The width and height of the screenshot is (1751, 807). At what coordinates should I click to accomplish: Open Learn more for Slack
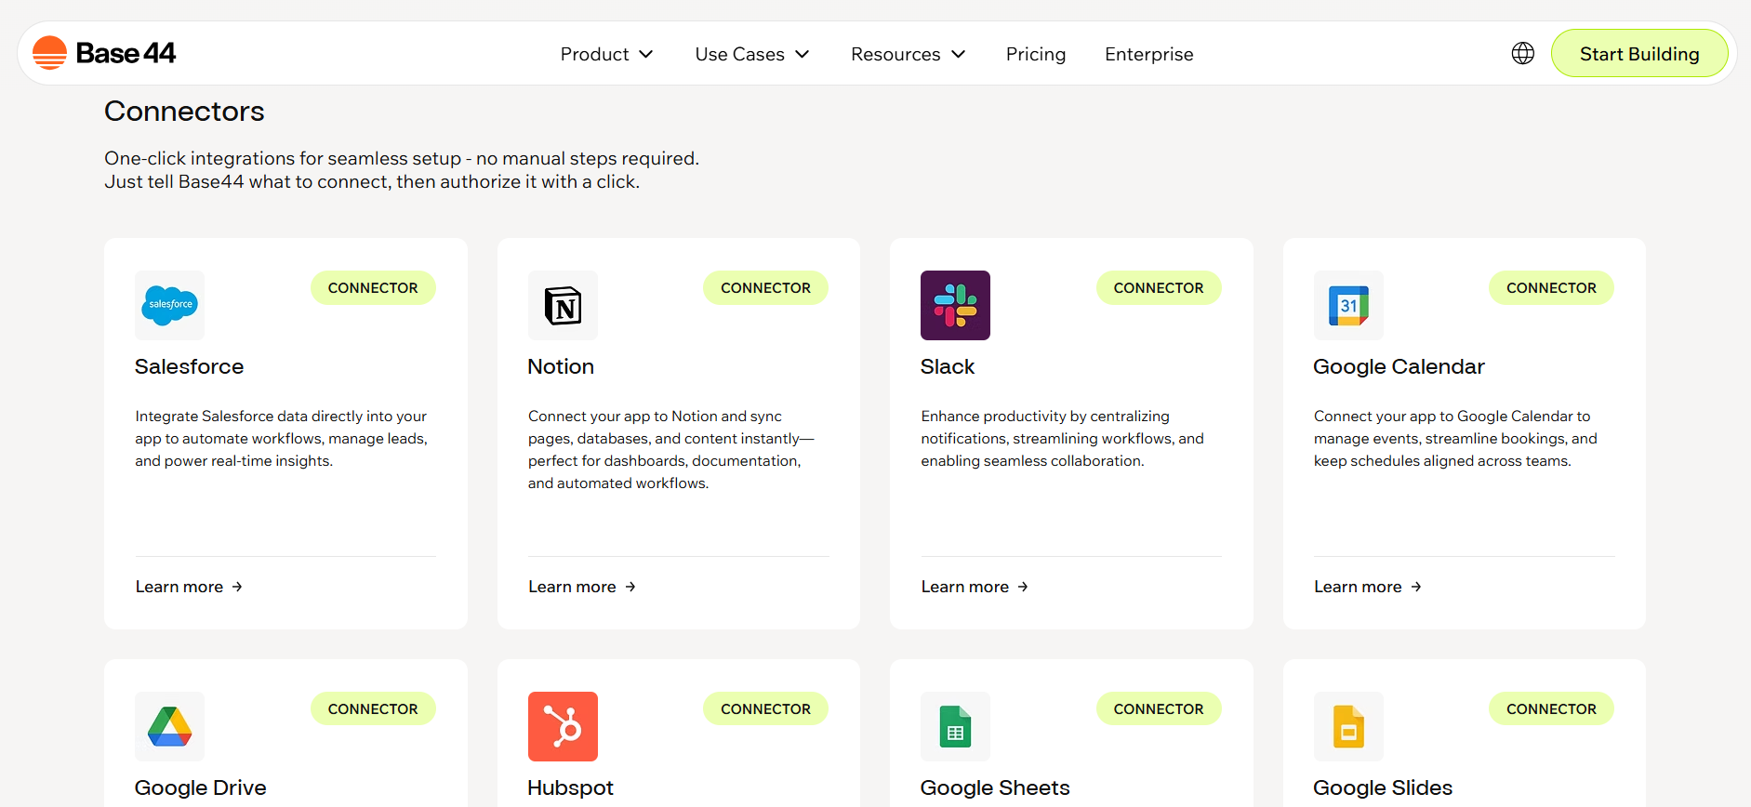(975, 587)
